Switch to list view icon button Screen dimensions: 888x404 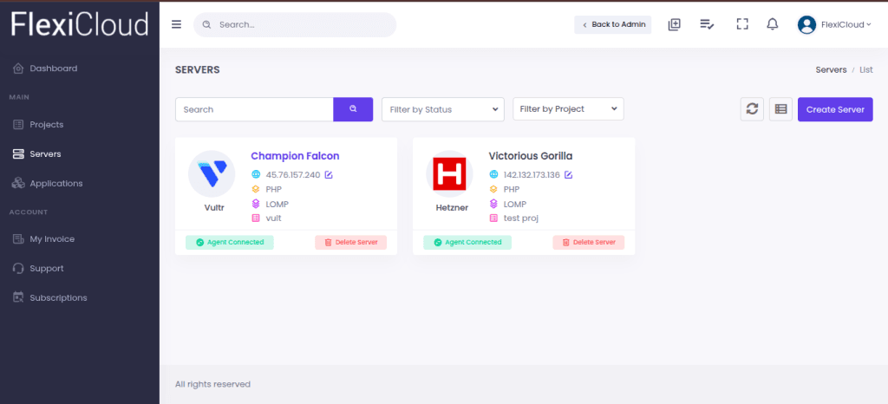click(x=780, y=109)
